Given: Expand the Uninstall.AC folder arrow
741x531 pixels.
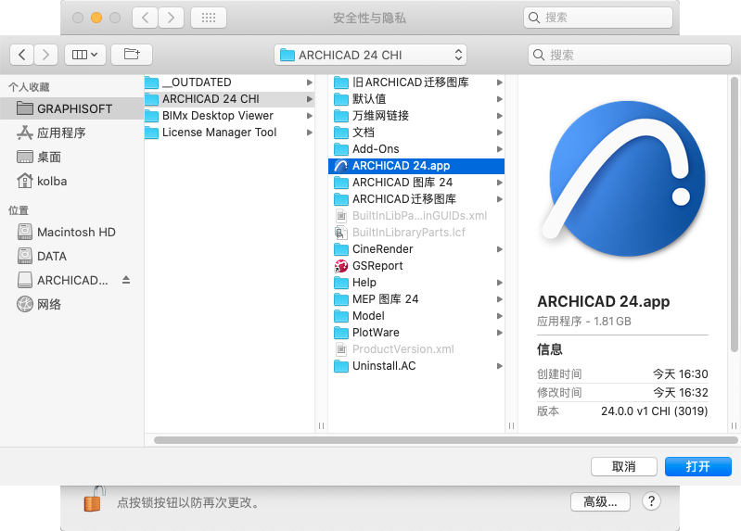Looking at the screenshot, I should pyautogui.click(x=500, y=366).
